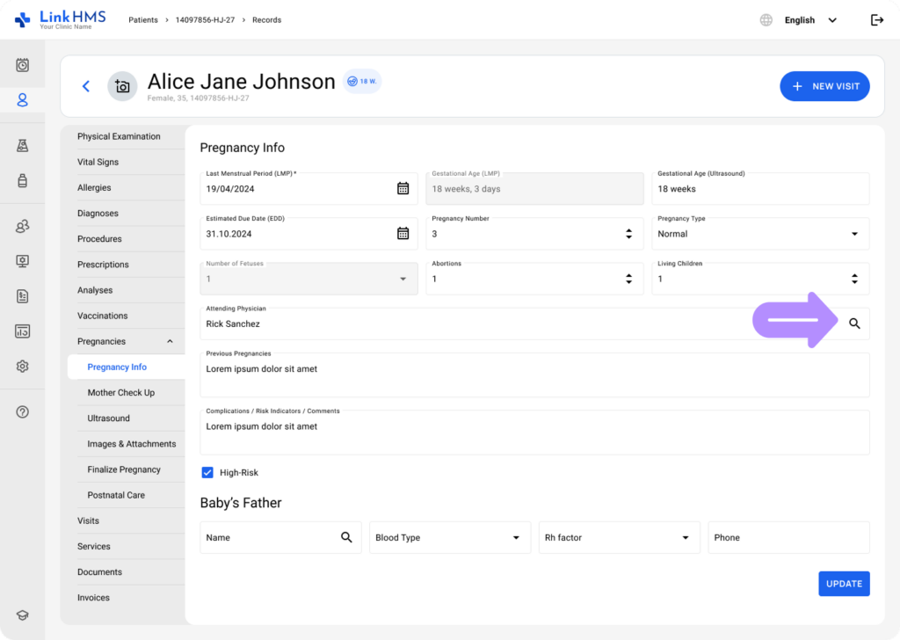Open the calendar picker for Estimated Due Date
This screenshot has width=900, height=640.
click(x=403, y=234)
